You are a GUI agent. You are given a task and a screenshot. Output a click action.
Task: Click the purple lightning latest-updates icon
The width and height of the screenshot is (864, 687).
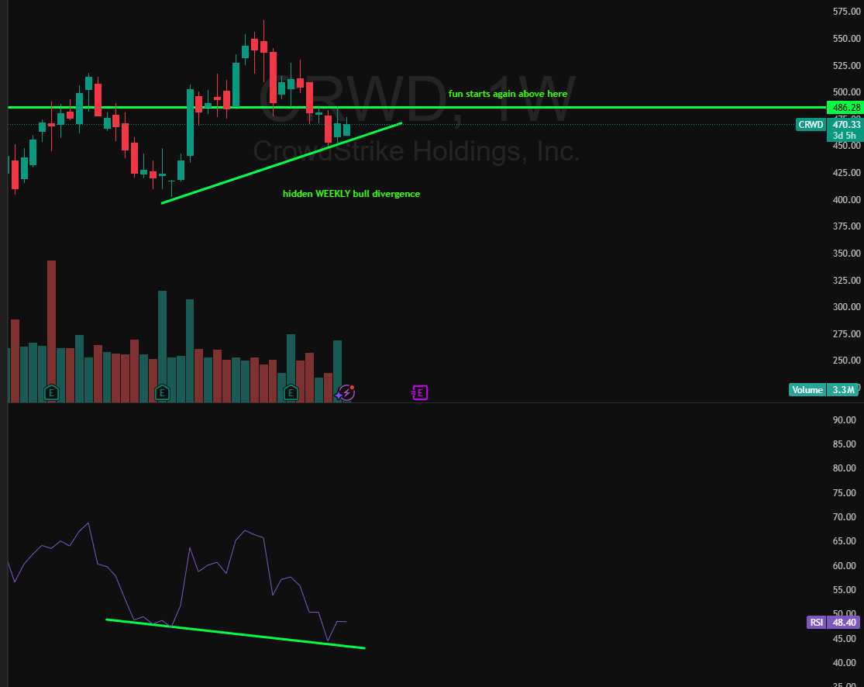[346, 392]
